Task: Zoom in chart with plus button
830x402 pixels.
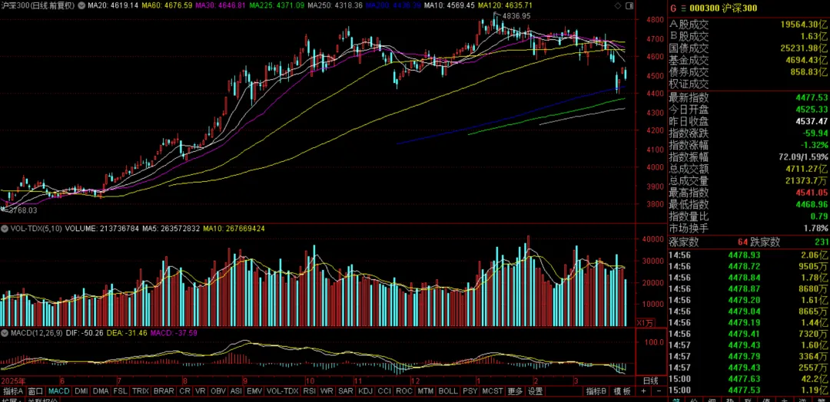Action: click(x=643, y=391)
